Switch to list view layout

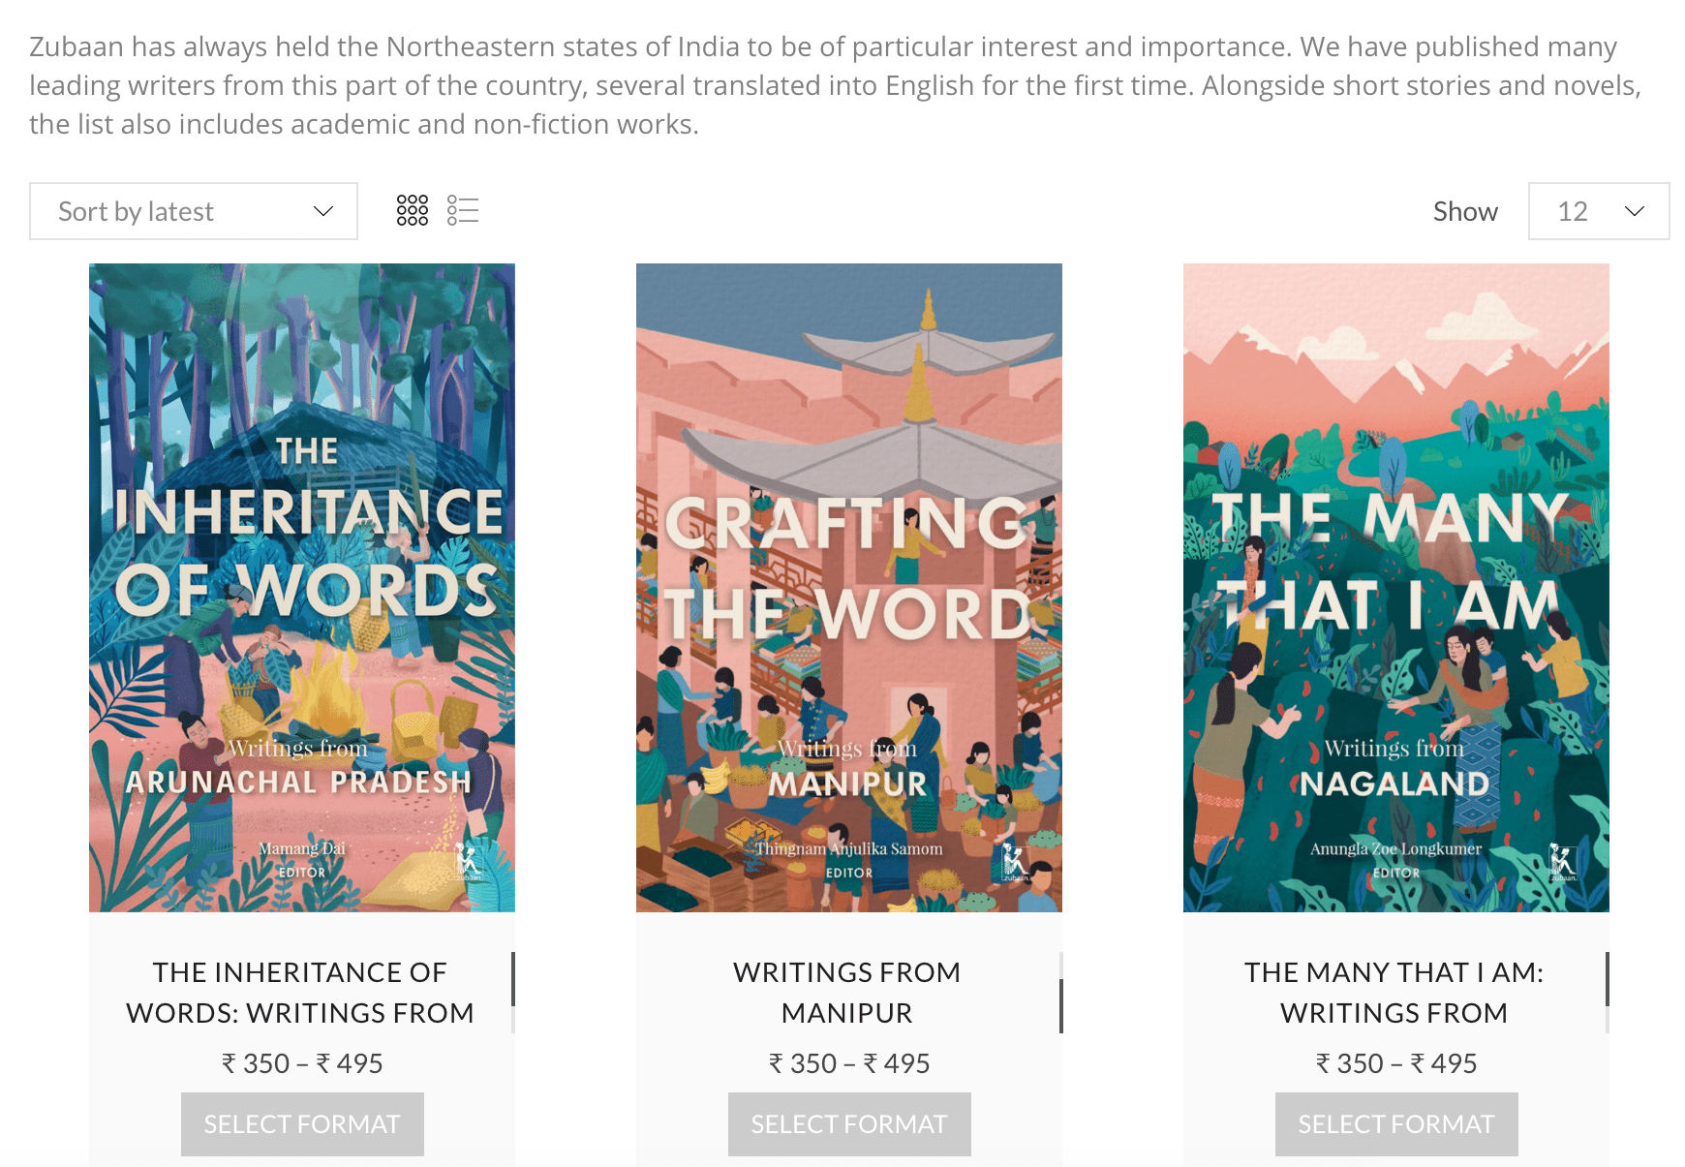(463, 210)
